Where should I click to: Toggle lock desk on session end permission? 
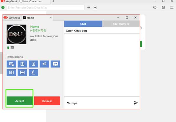point(11,73)
